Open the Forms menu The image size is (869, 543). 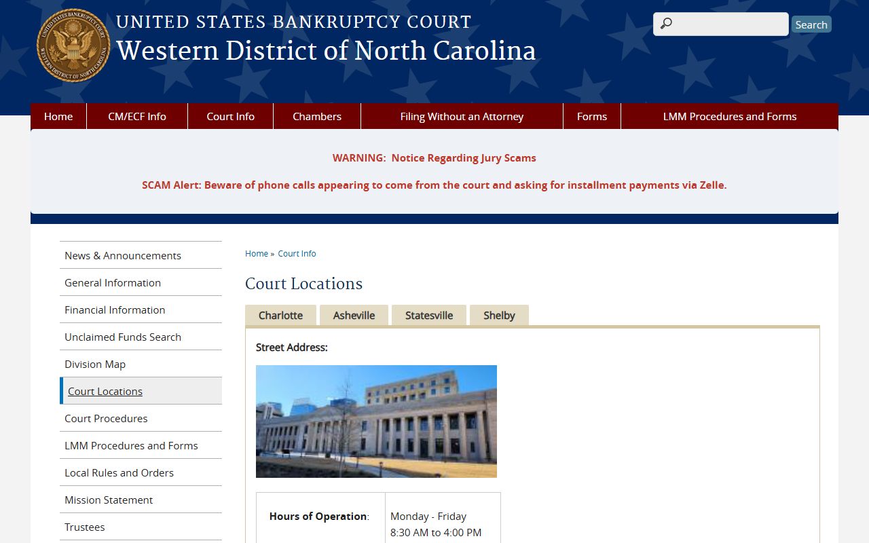[592, 116]
